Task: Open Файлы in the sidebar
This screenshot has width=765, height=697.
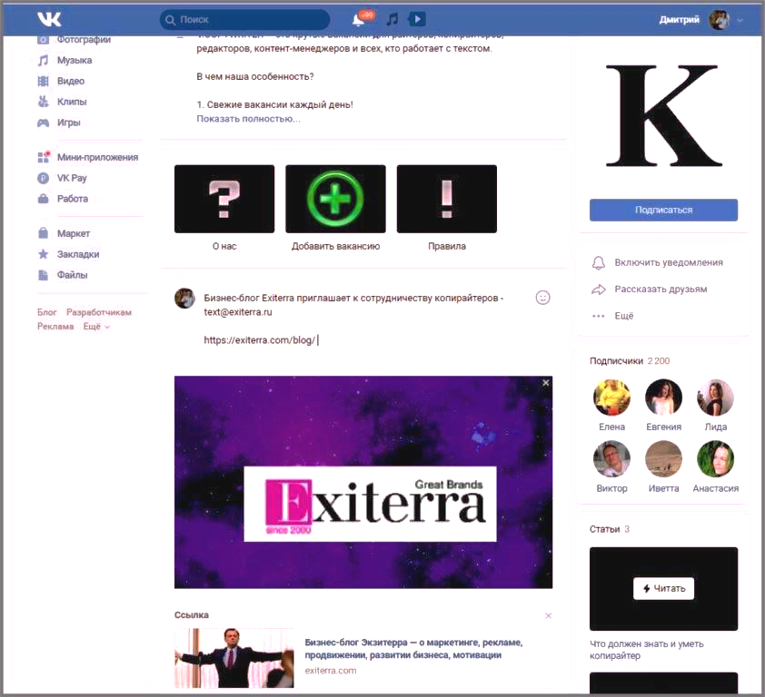Action: 72,275
